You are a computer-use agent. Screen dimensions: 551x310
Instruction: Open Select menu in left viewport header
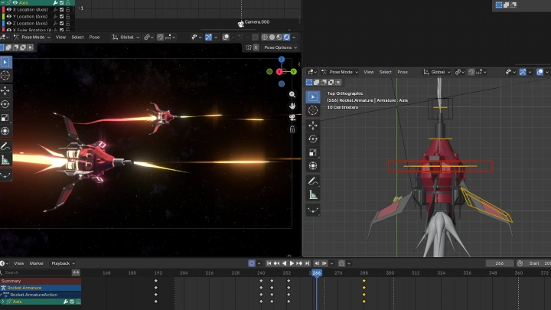click(x=77, y=38)
